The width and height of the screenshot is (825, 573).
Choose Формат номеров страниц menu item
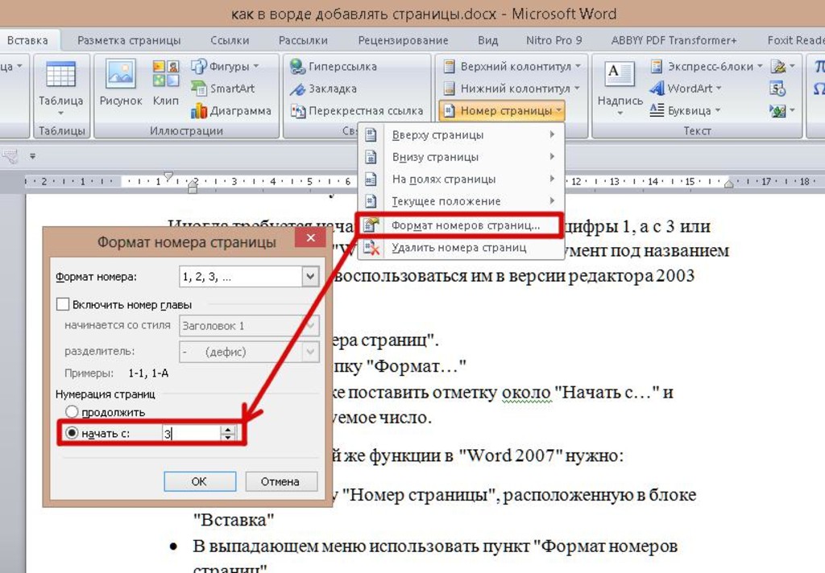click(x=465, y=225)
